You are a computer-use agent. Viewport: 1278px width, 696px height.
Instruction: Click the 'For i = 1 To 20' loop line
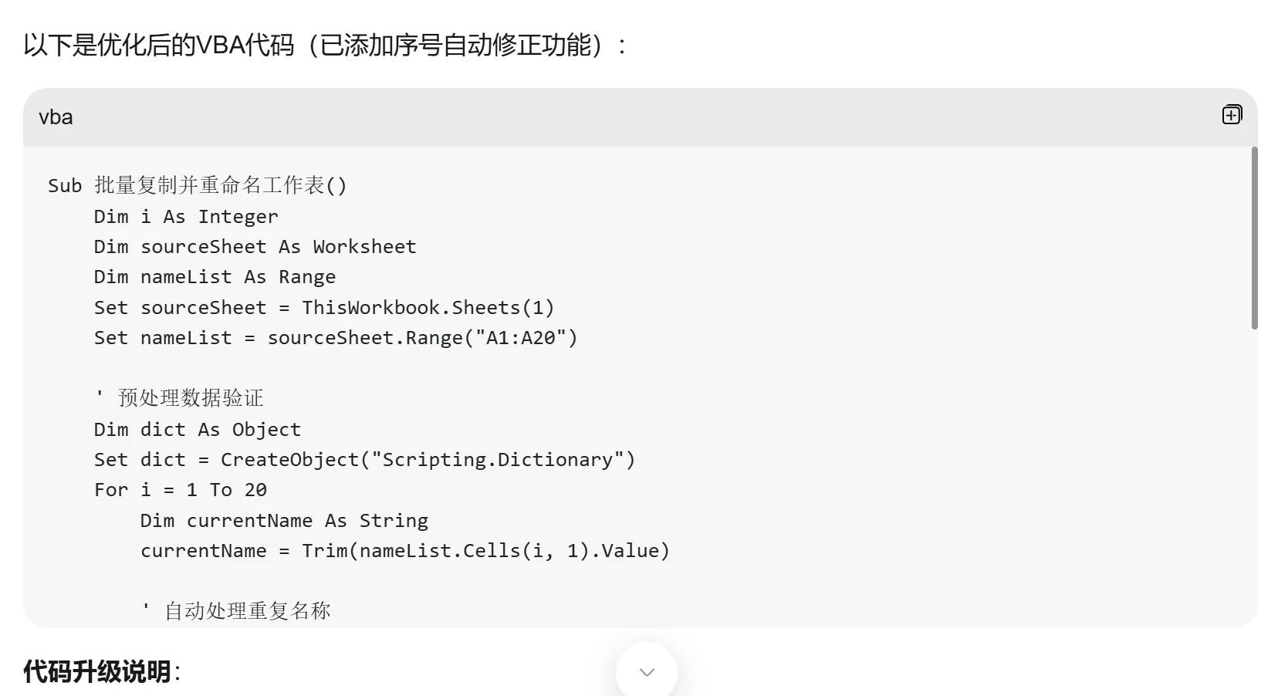(180, 489)
